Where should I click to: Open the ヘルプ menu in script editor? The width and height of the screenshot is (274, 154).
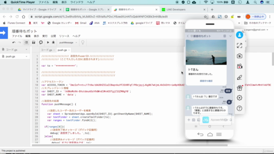(x=76, y=36)
